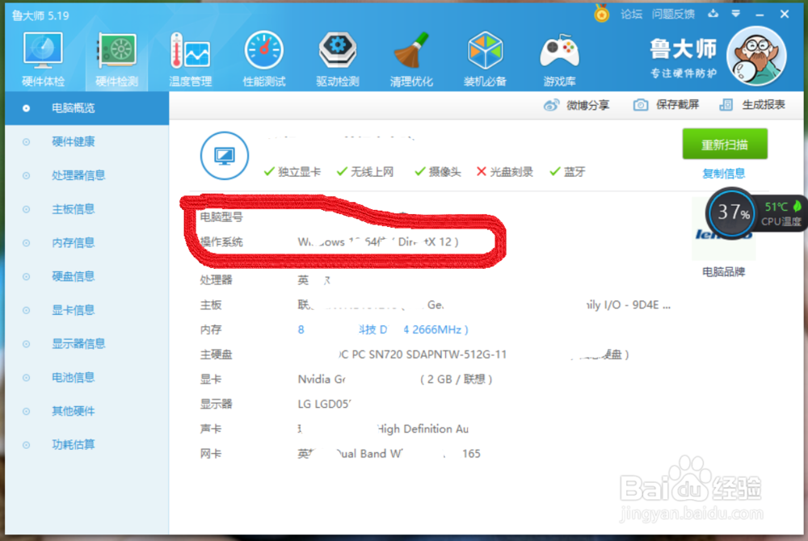Select the 硬件检测 hardware detection icon
Screen dimensions: 808x541
click(x=117, y=59)
